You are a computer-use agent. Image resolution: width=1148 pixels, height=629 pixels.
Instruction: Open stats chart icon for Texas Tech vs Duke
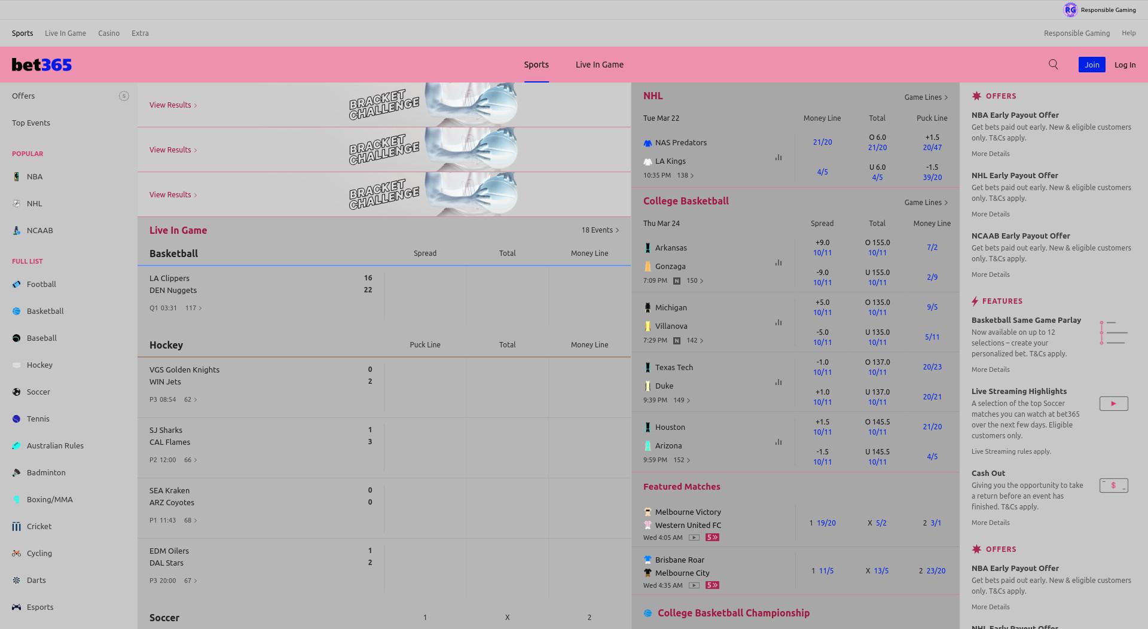point(778,382)
